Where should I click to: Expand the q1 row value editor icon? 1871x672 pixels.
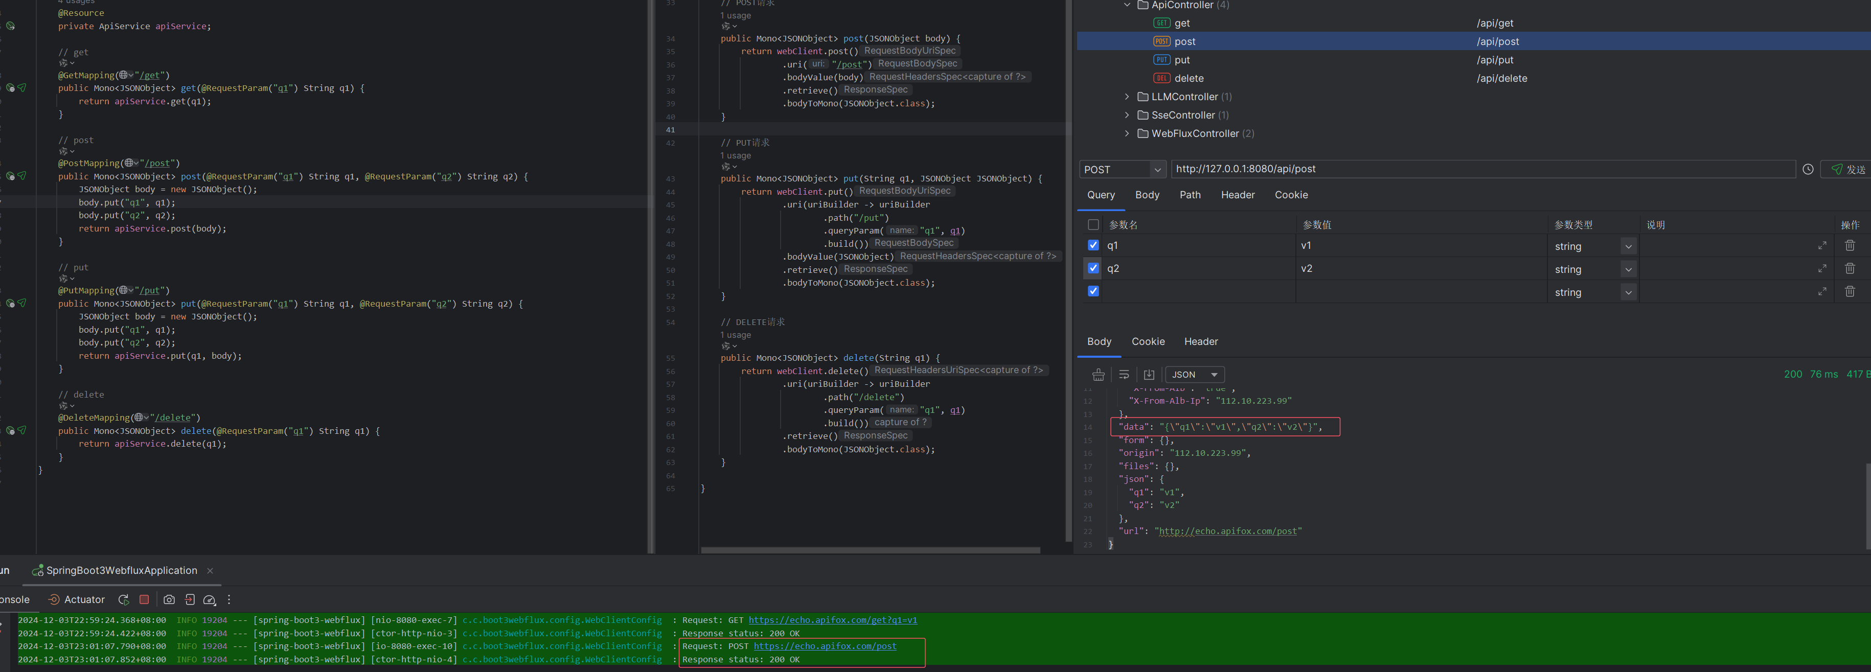[x=1822, y=245]
